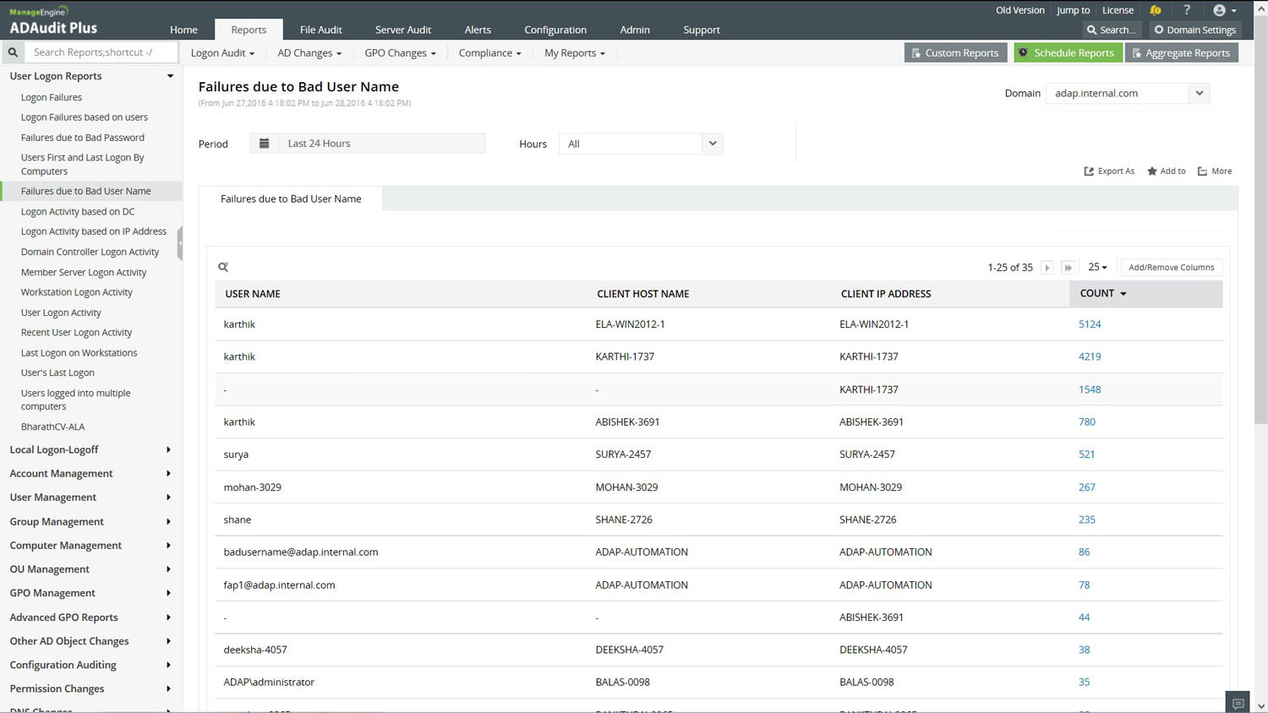Change rows per page from 25
The image size is (1268, 713).
[x=1097, y=267]
